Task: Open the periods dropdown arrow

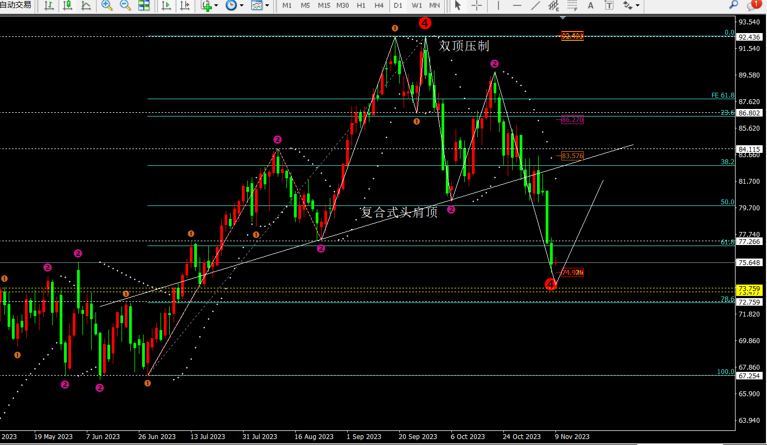Action: click(x=241, y=5)
